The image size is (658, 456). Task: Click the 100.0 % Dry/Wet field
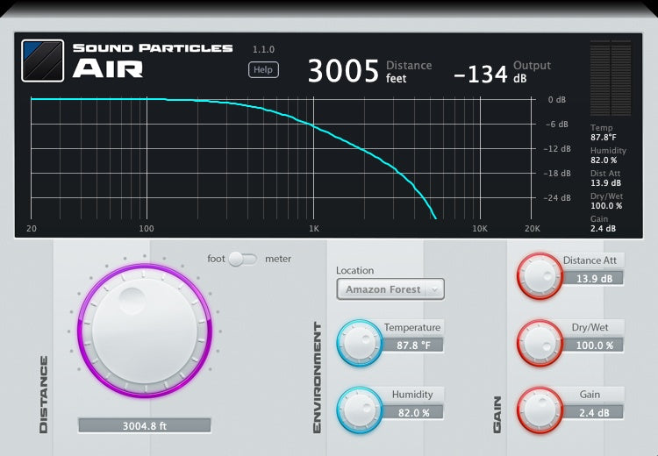click(593, 346)
